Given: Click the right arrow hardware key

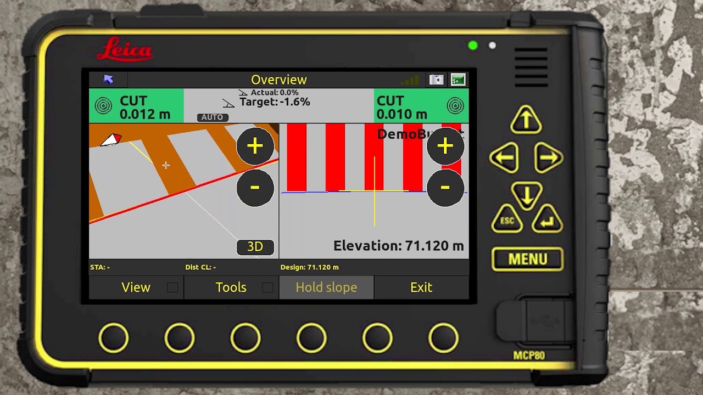Looking at the screenshot, I should [548, 158].
